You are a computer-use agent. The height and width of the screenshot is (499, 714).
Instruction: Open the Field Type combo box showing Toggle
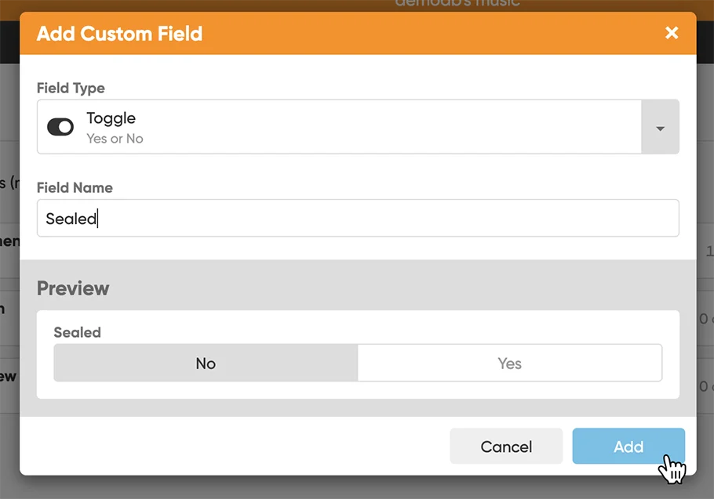click(339, 127)
